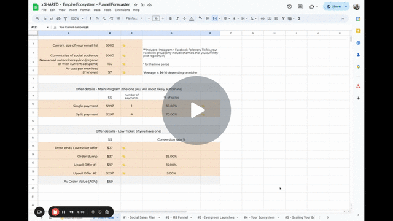This screenshot has width=393, height=221.
Task: Switch to the #4 - Your Ecosystem tab
Action: pos(259,217)
